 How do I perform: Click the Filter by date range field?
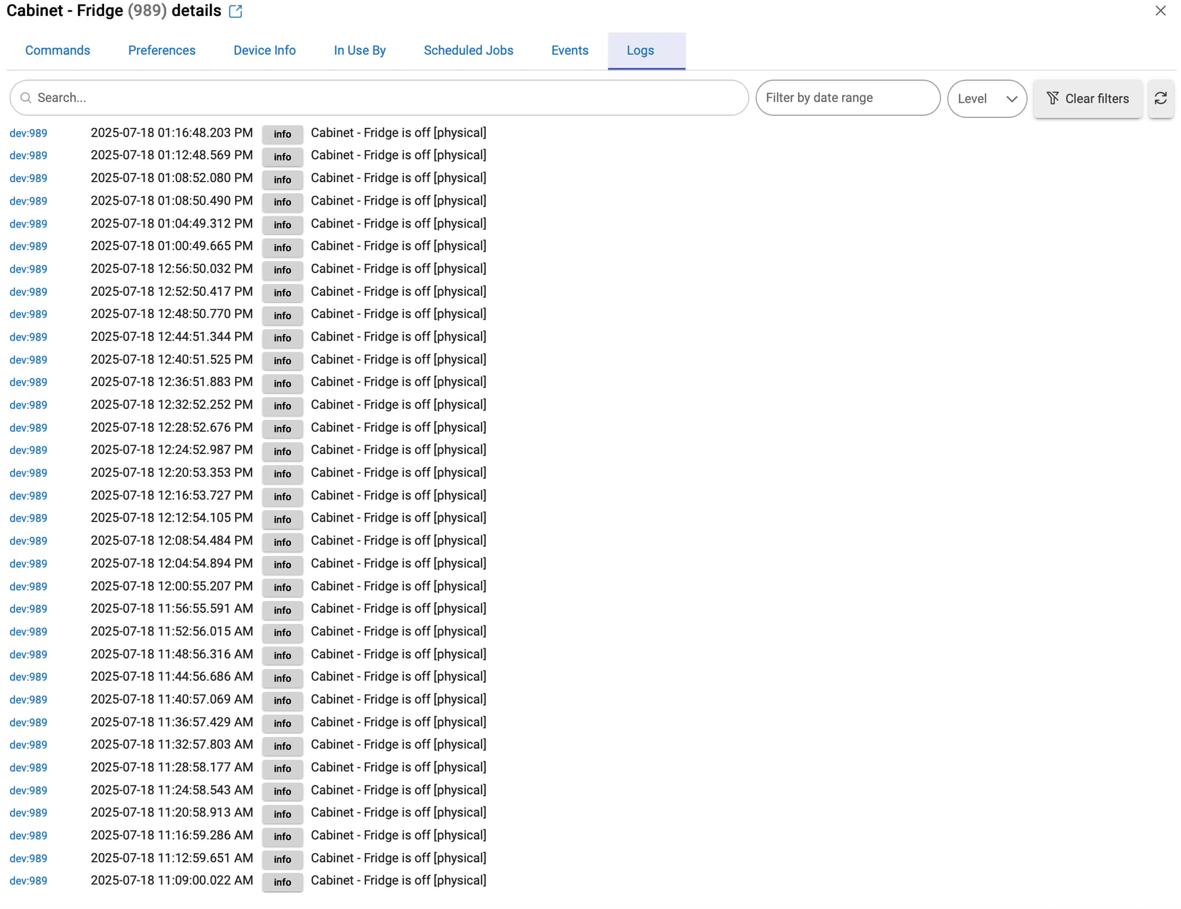coord(848,98)
